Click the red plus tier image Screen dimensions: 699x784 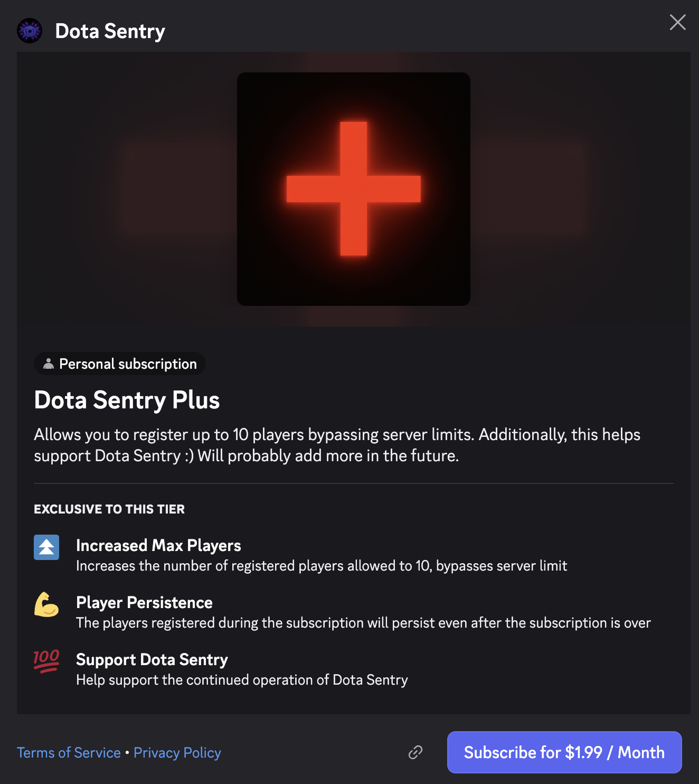[x=353, y=189]
